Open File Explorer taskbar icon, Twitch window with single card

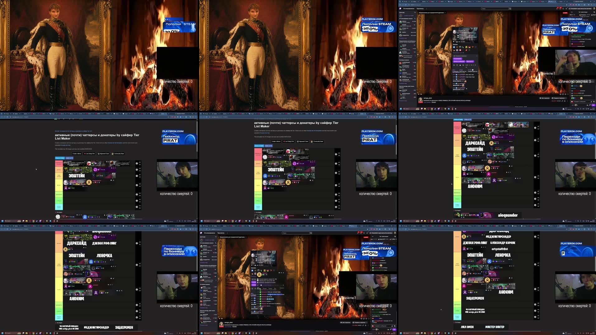point(425,109)
